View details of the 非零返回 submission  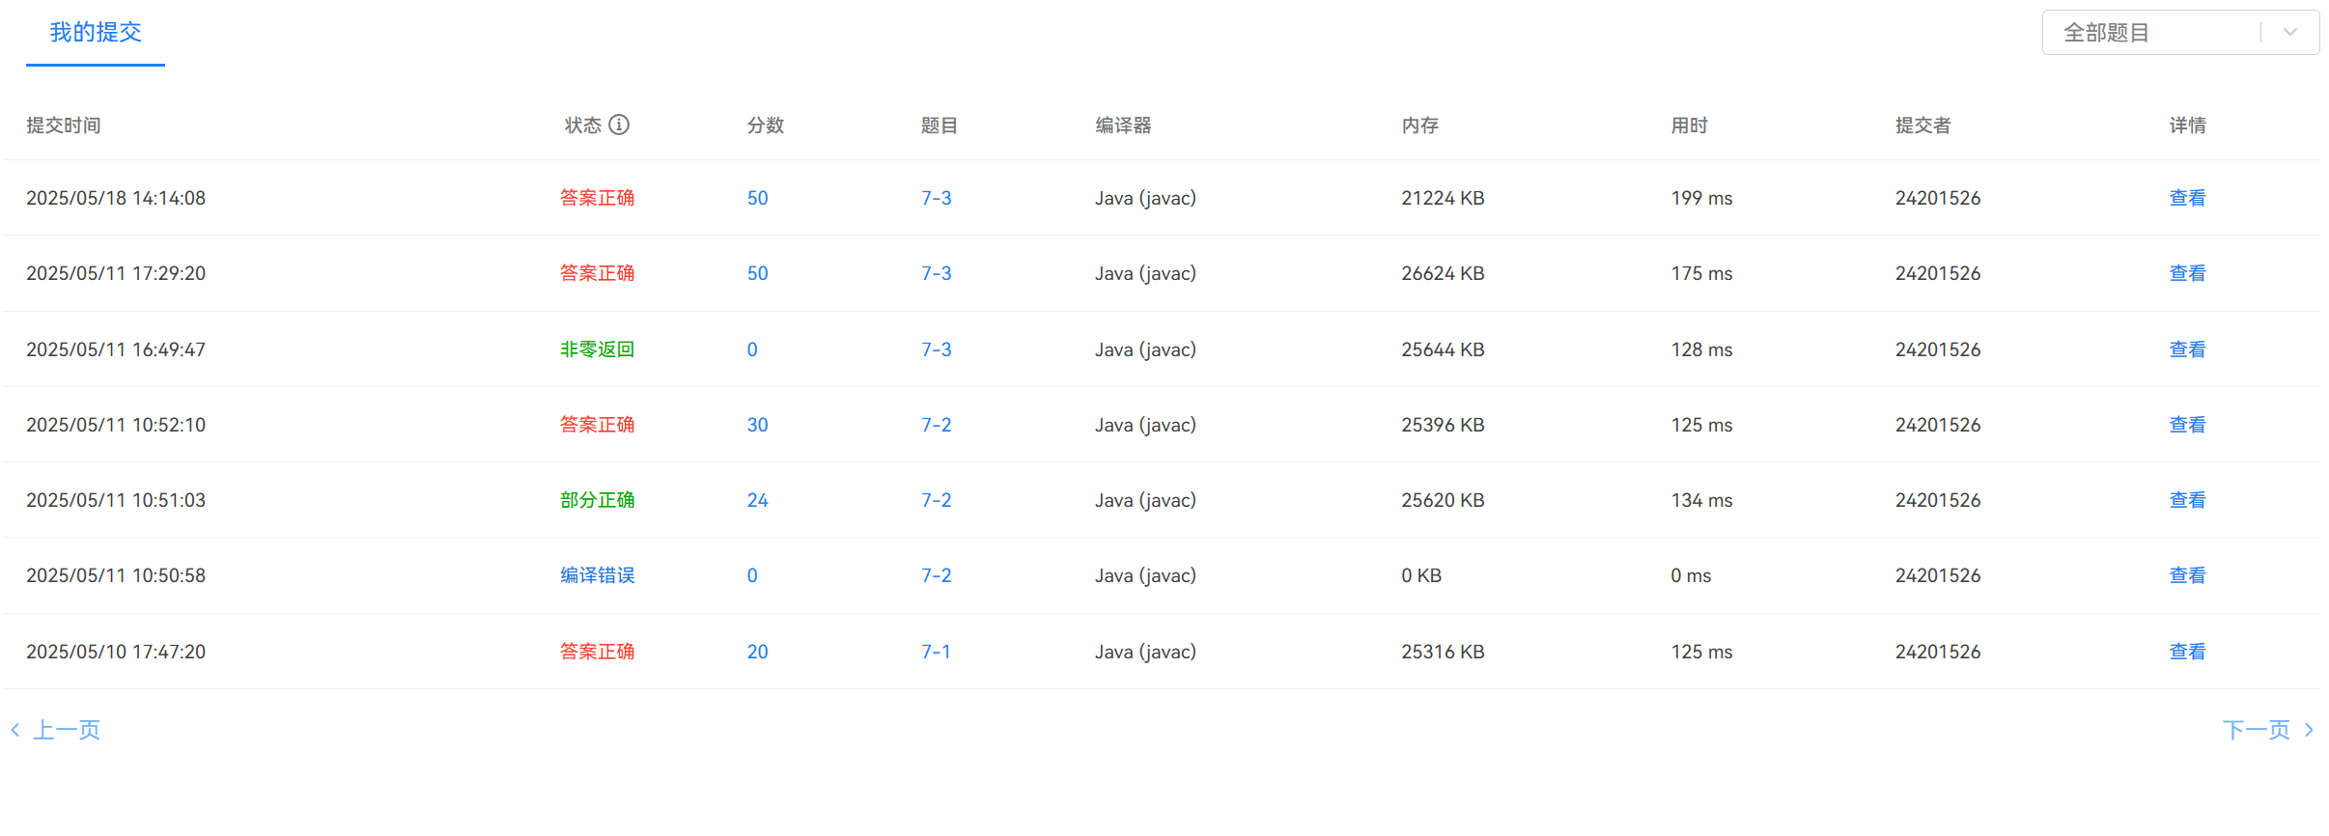(2187, 349)
